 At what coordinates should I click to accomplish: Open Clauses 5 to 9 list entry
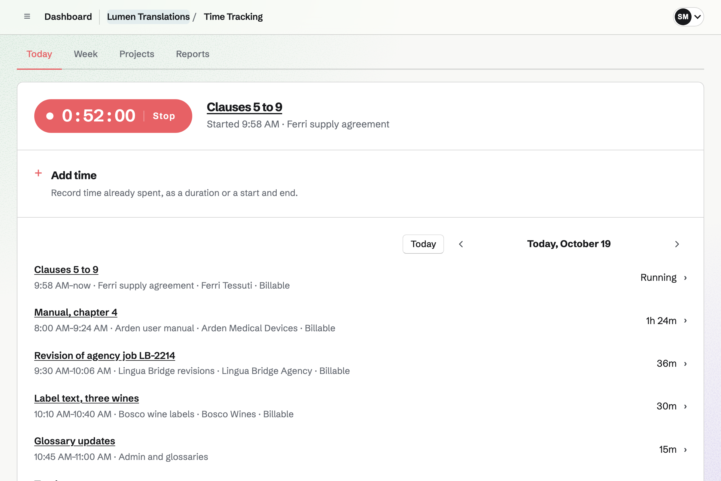tap(66, 269)
